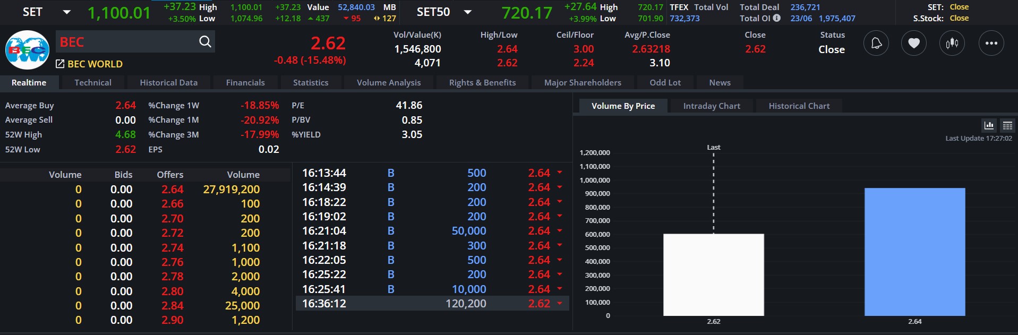1018x335 pixels.
Task: Open the price alert bell icon
Action: (876, 43)
